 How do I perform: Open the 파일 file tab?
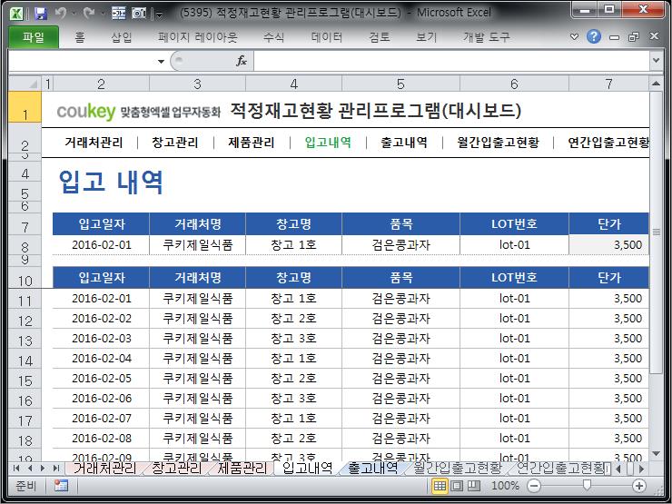tap(34, 37)
